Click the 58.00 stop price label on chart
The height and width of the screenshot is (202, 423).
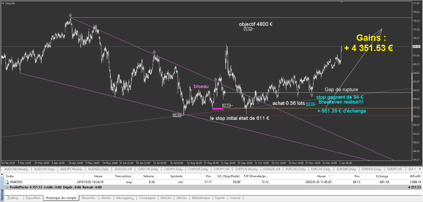[x=310, y=104]
